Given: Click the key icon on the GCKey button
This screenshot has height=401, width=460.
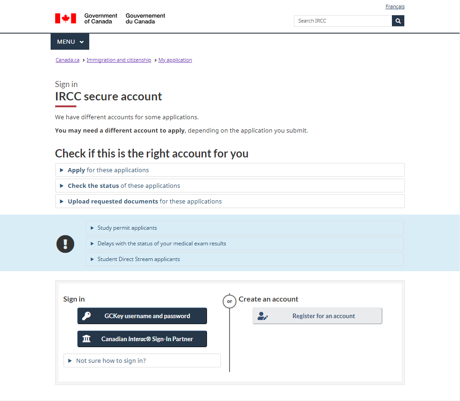Looking at the screenshot, I should coord(86,316).
